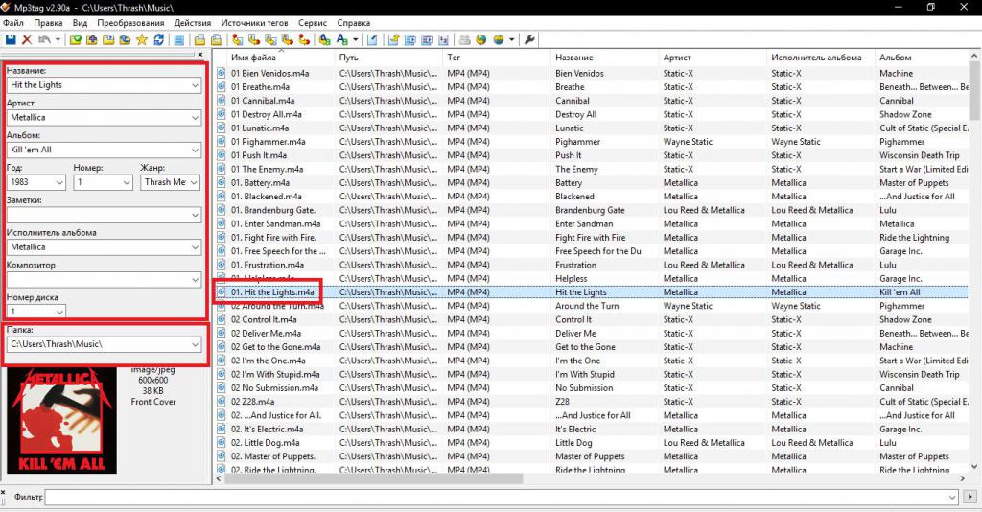
Task: Select all files using the list icon
Action: (x=178, y=39)
